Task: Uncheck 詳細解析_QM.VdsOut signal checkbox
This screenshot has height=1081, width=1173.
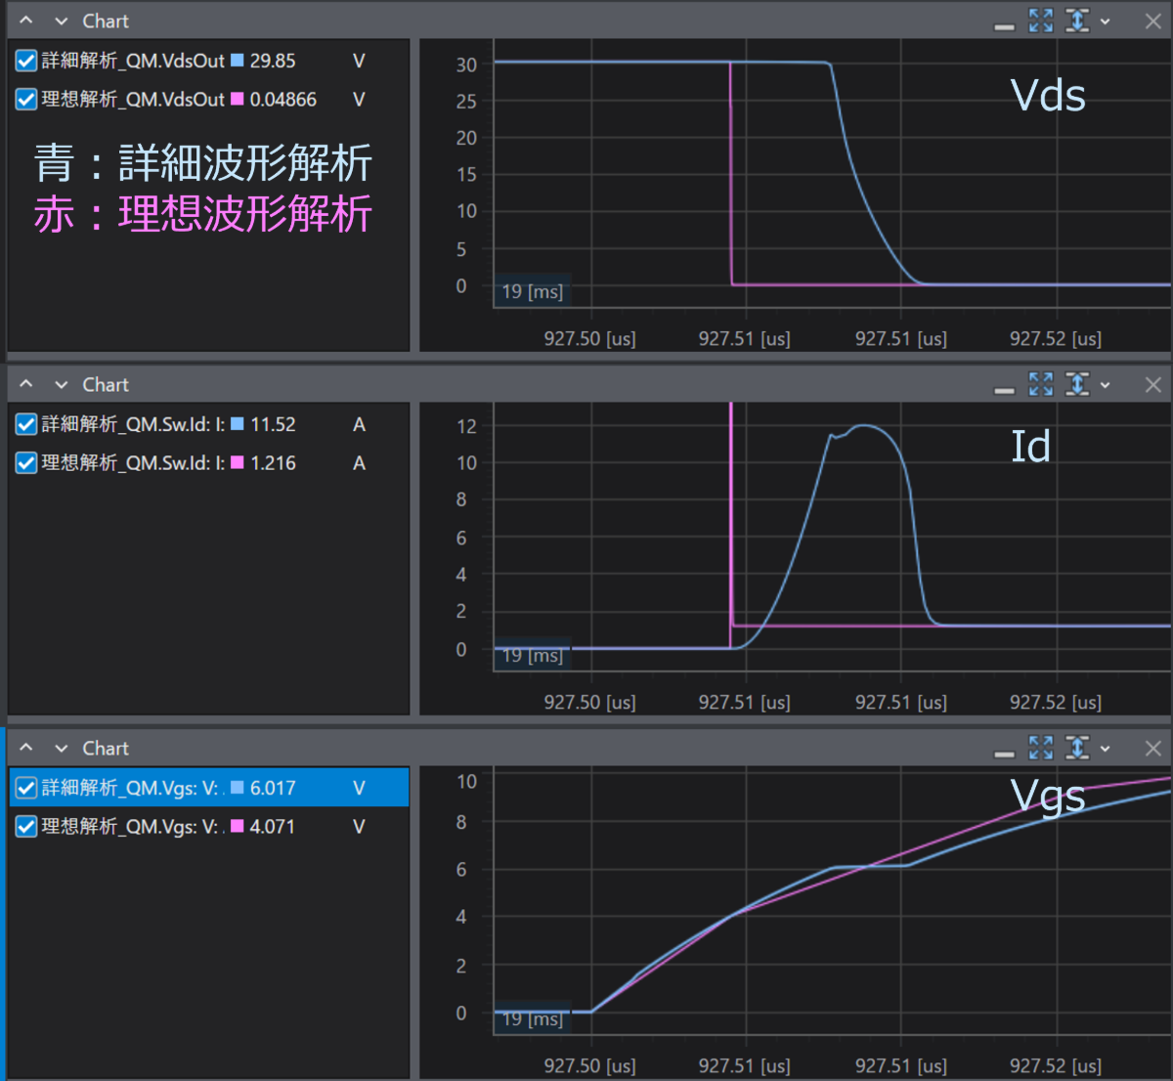Action: pos(26,61)
